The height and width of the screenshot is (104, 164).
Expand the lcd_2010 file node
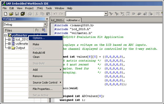9,39
